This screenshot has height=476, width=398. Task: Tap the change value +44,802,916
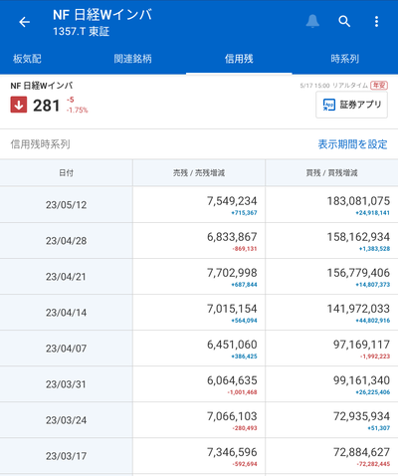tap(373, 321)
